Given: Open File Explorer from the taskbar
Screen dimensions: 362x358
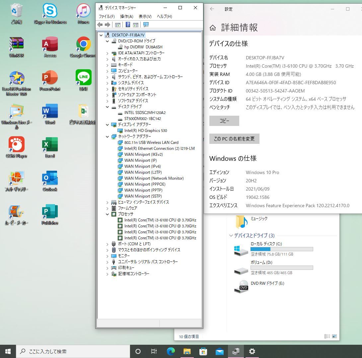Looking at the screenshot, I should [187, 351].
